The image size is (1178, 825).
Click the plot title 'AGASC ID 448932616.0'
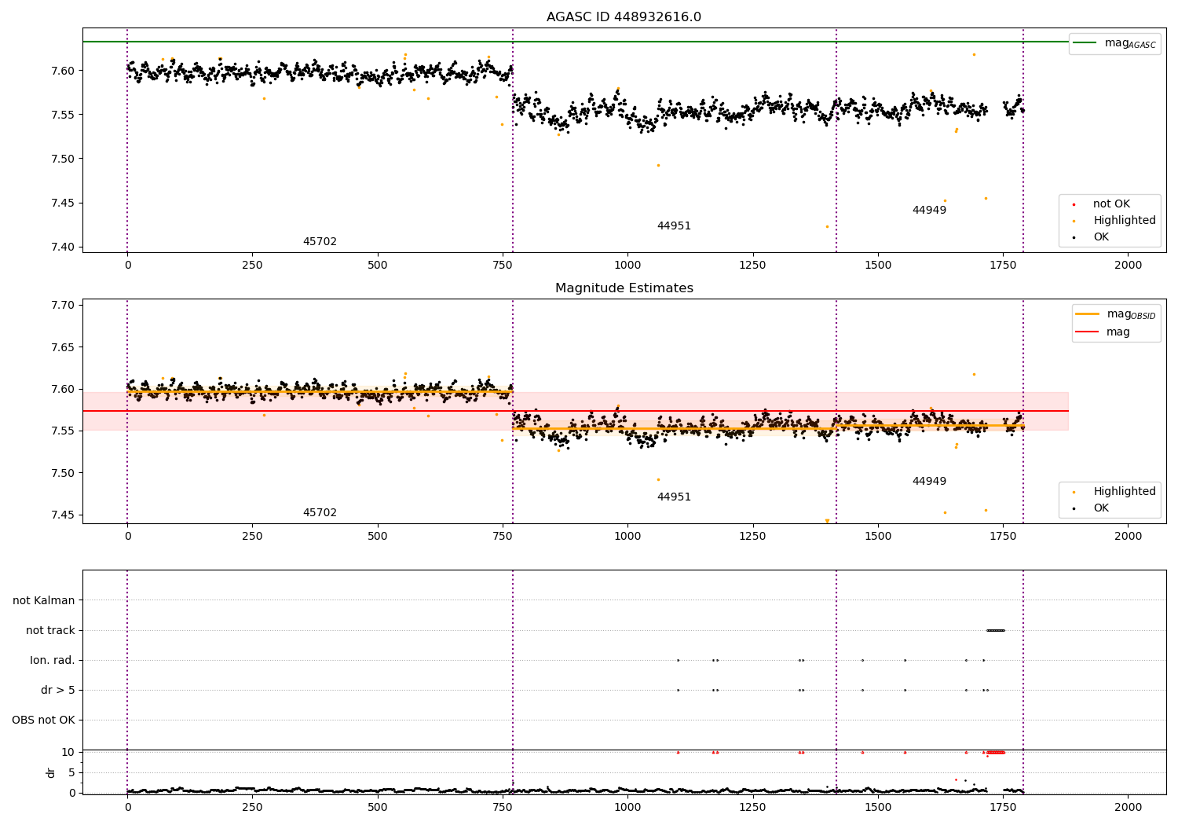pos(624,17)
